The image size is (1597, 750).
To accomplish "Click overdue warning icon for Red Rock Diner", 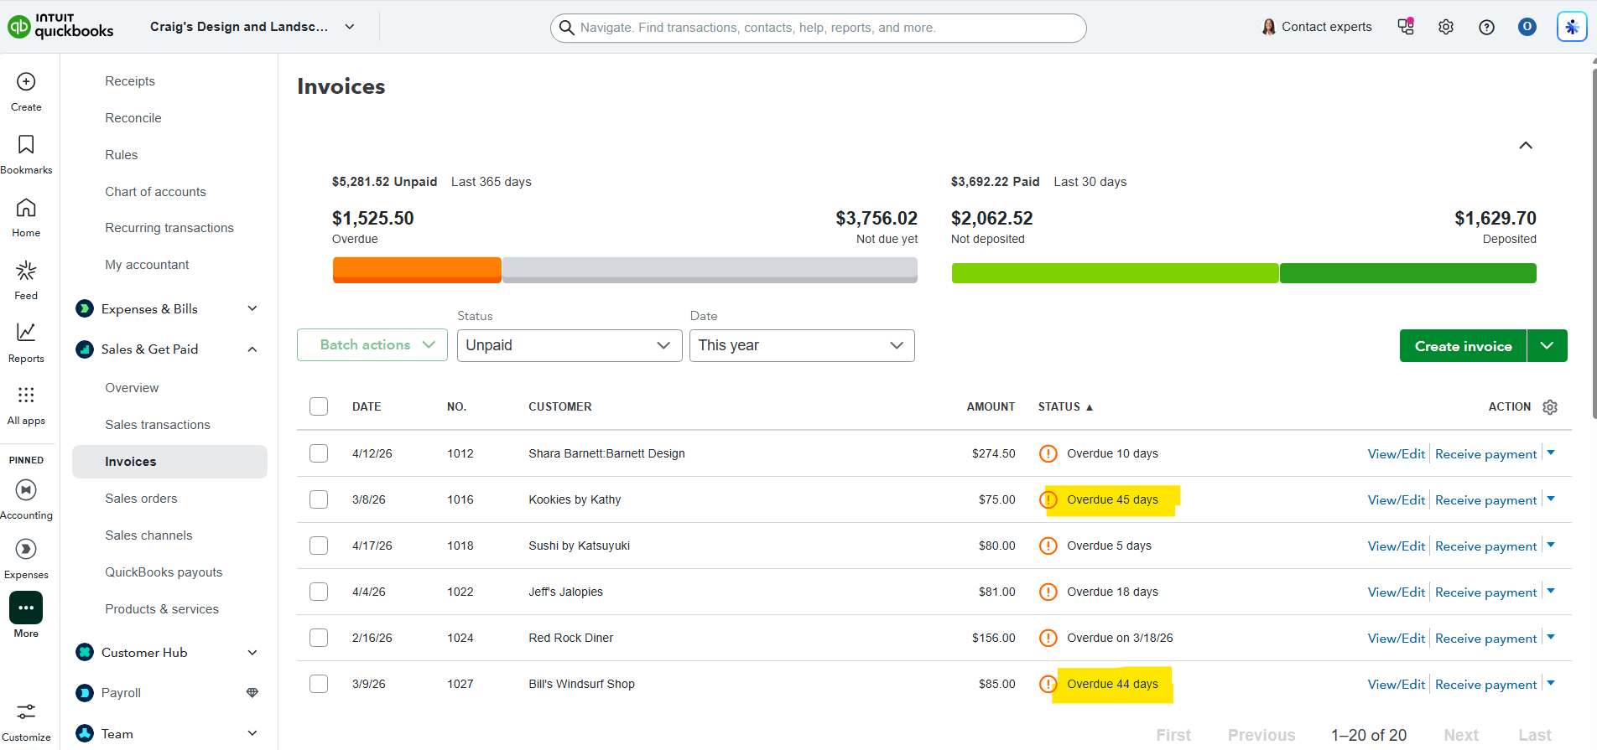I will (x=1048, y=638).
